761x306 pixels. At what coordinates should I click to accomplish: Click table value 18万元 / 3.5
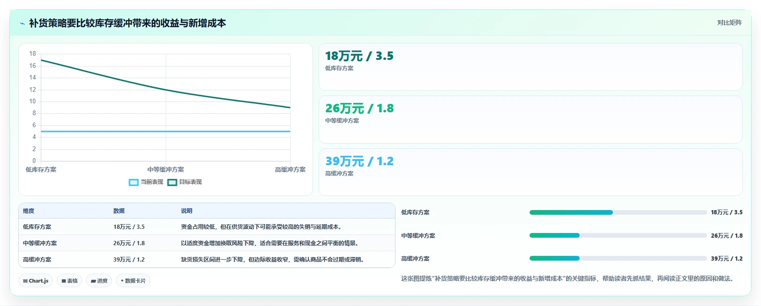click(x=129, y=227)
